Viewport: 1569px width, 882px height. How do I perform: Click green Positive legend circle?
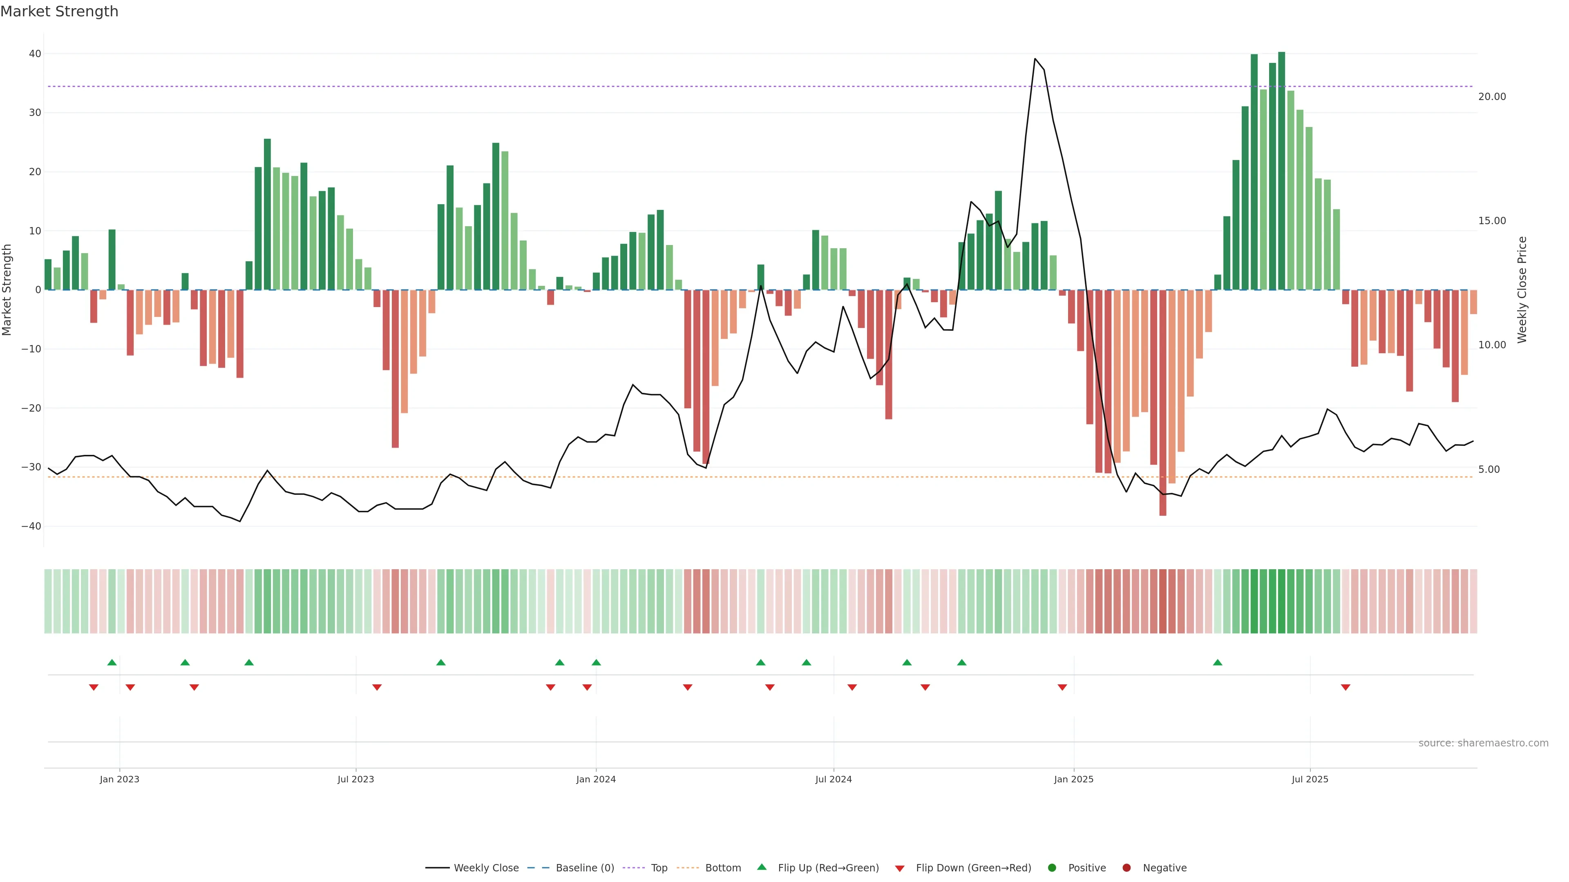(1052, 867)
